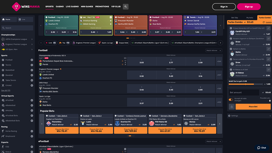This screenshot has width=272, height=153.
Task: Click the Horse Racing icon in sidebar
Action: point(3,131)
